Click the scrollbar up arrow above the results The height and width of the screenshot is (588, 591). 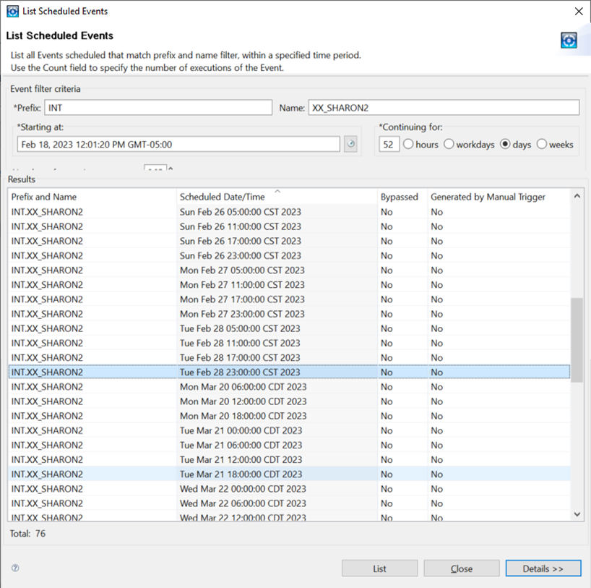click(x=577, y=195)
